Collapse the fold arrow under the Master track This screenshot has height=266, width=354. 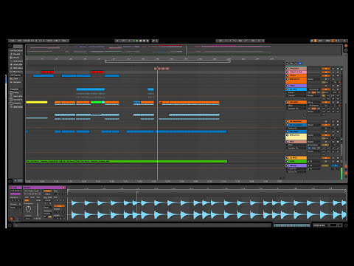305,178
